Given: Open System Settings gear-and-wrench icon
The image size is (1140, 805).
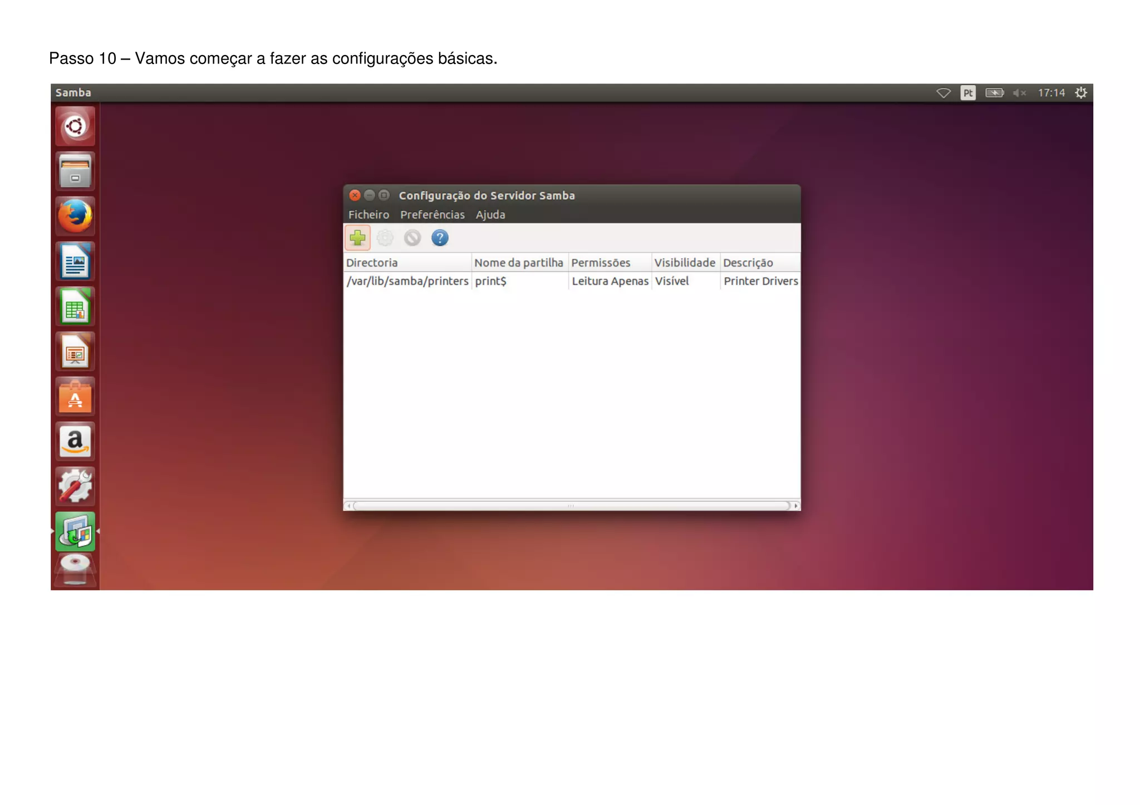Looking at the screenshot, I should point(75,487).
